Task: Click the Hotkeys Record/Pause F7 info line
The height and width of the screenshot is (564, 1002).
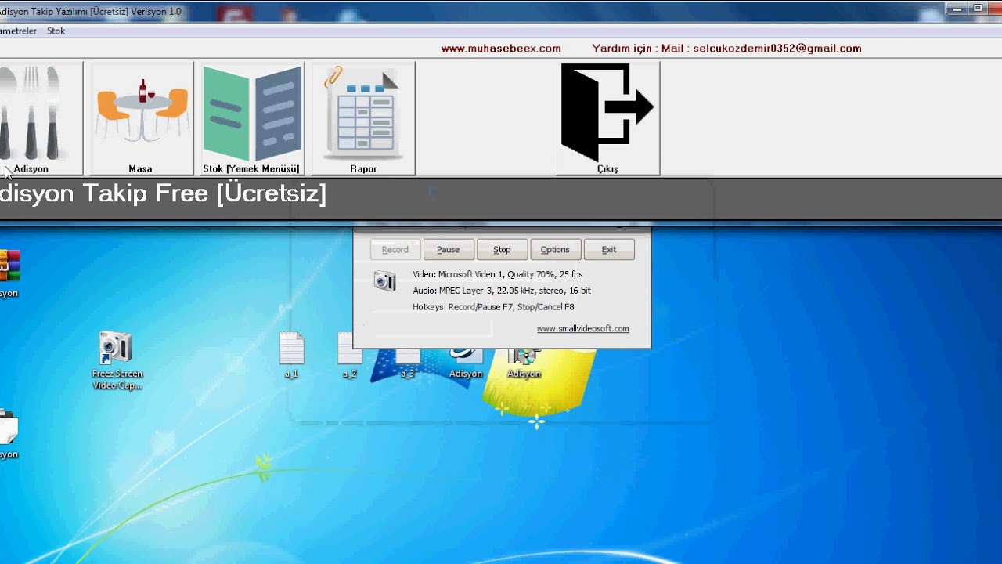Action: (x=493, y=307)
